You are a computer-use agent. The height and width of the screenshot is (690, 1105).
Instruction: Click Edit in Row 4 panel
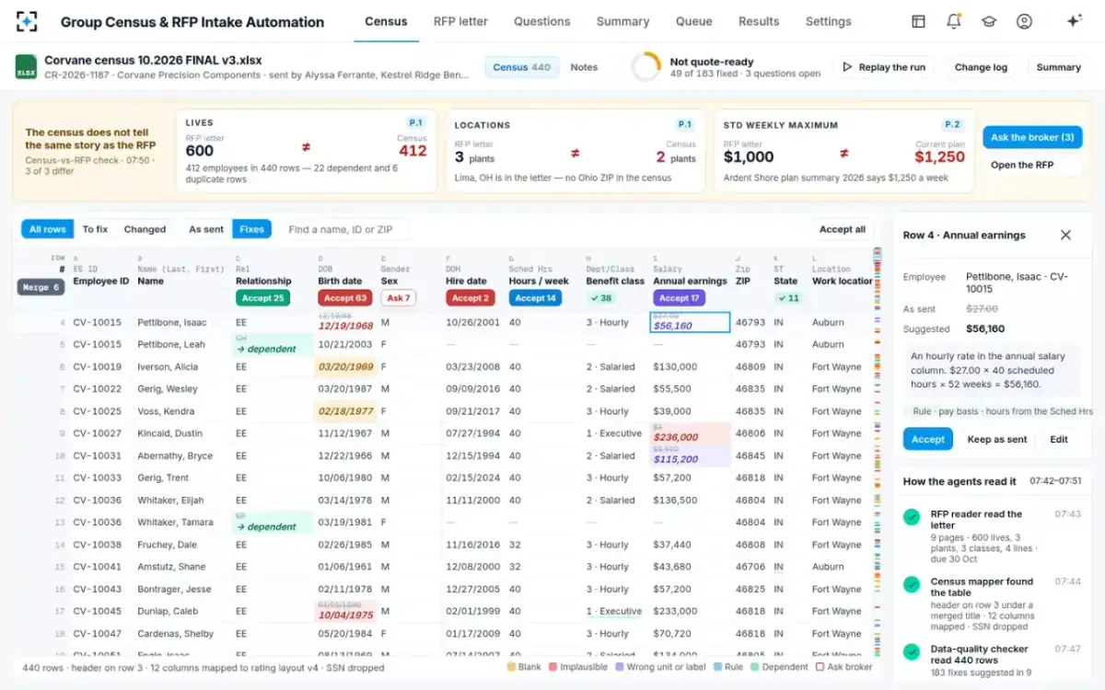tap(1059, 439)
